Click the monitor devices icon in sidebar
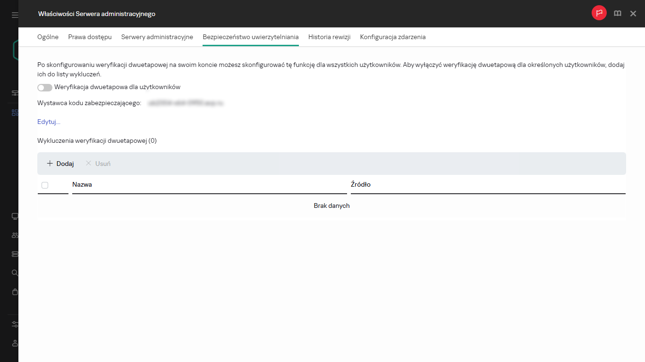This screenshot has height=362, width=645. coord(15,216)
